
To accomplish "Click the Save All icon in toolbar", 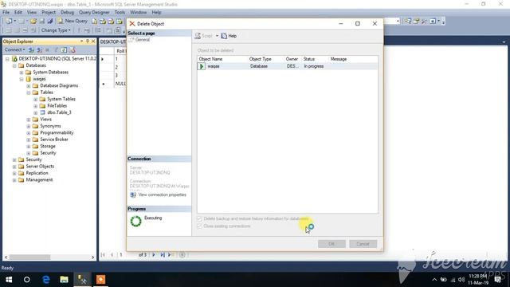I will (x=50, y=22).
